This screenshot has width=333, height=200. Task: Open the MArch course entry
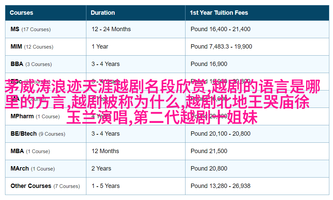pyautogui.click(x=19, y=169)
